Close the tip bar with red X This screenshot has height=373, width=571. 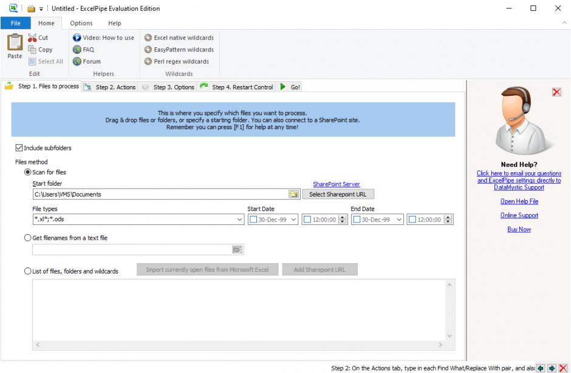pos(563,368)
